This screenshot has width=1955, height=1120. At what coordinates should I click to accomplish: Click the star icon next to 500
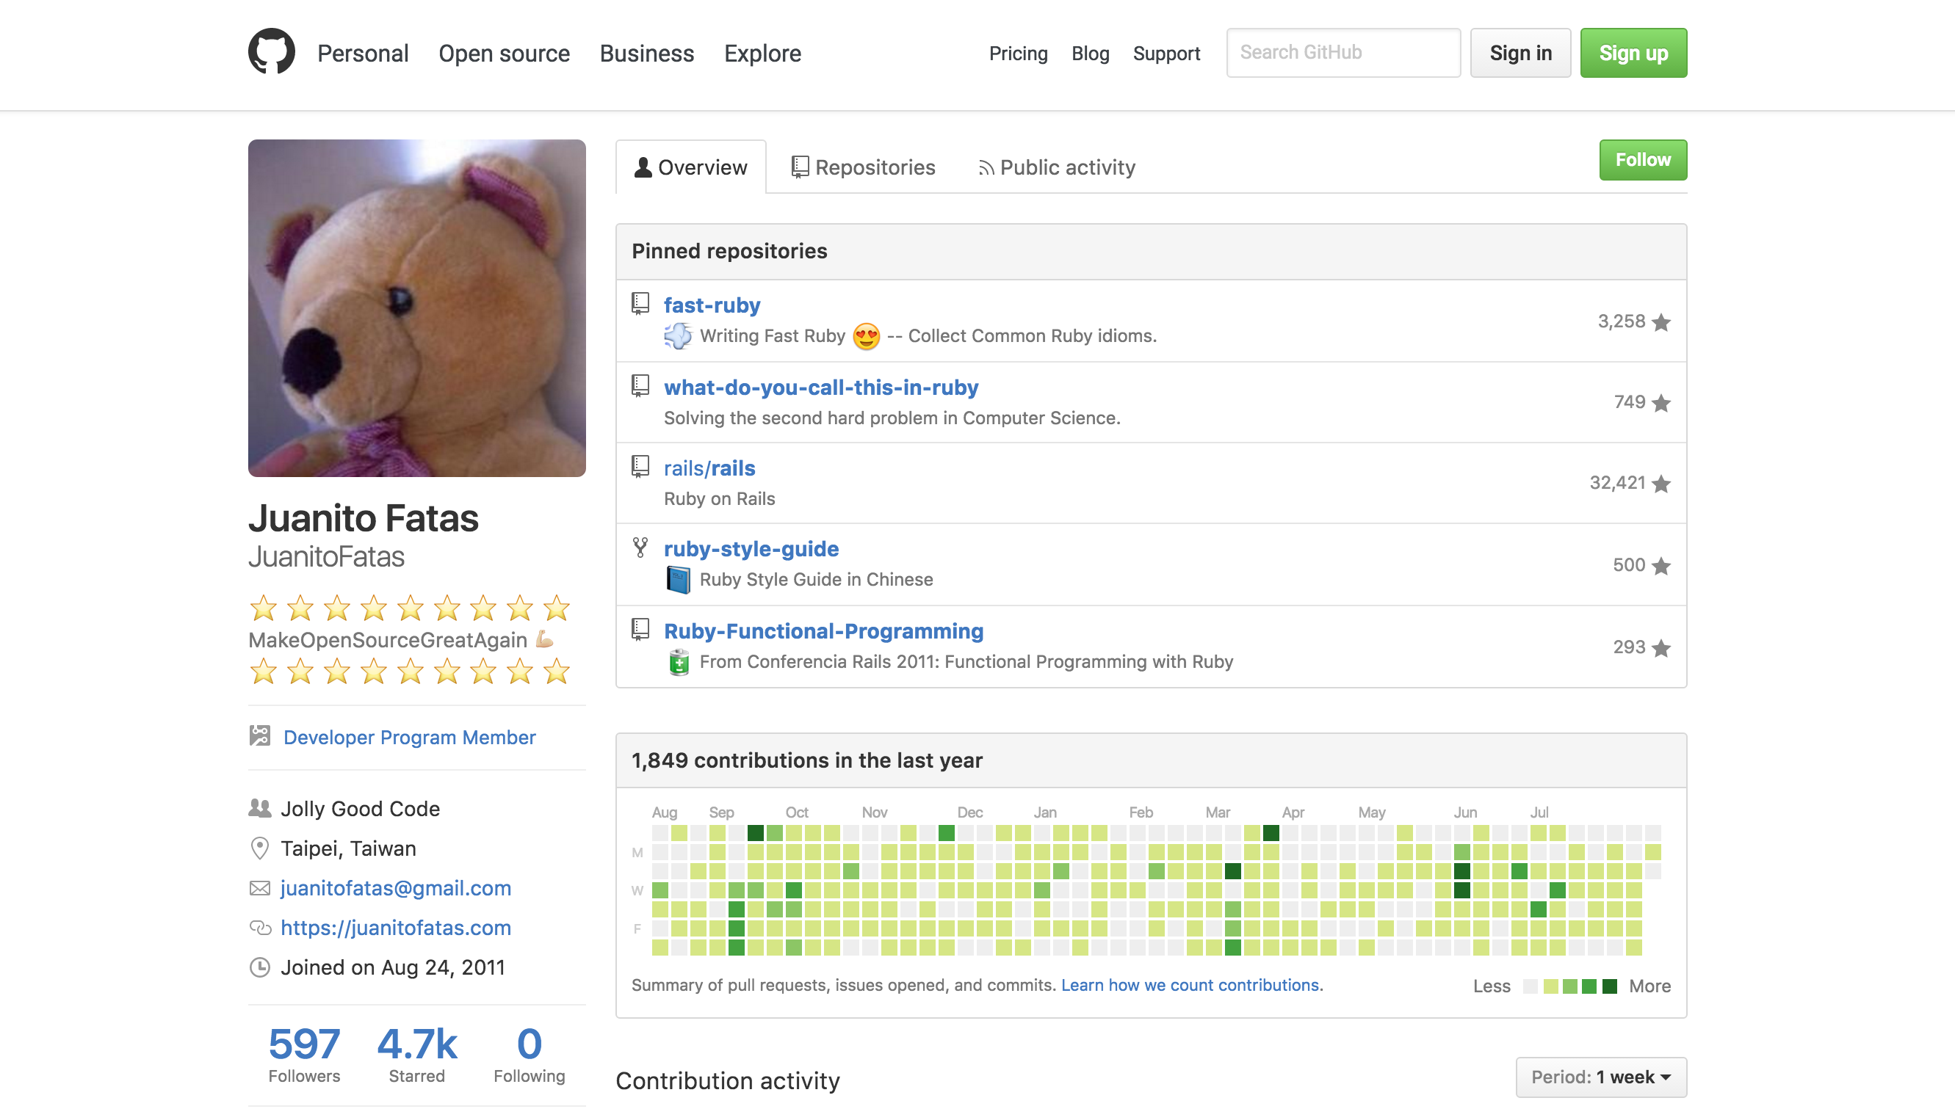point(1661,566)
